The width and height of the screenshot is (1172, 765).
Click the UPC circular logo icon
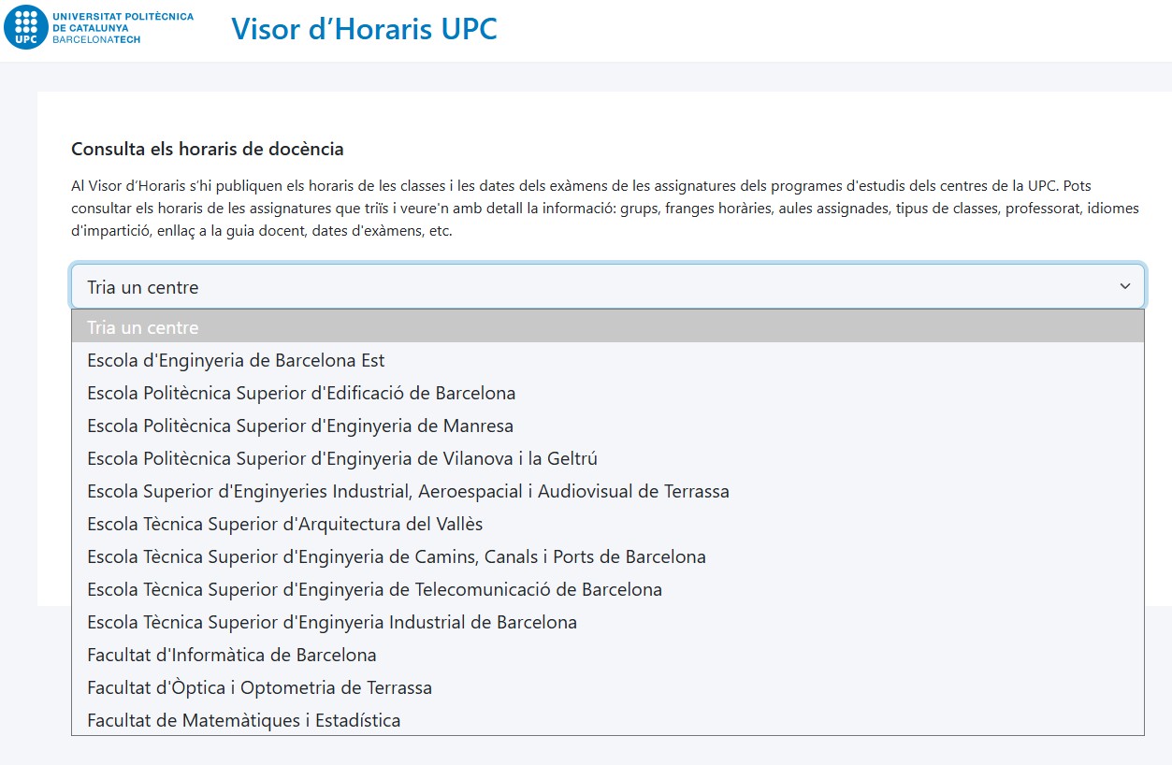pos(26,28)
